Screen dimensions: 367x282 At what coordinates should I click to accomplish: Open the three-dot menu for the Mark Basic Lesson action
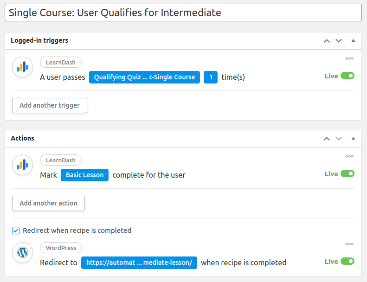pos(349,156)
